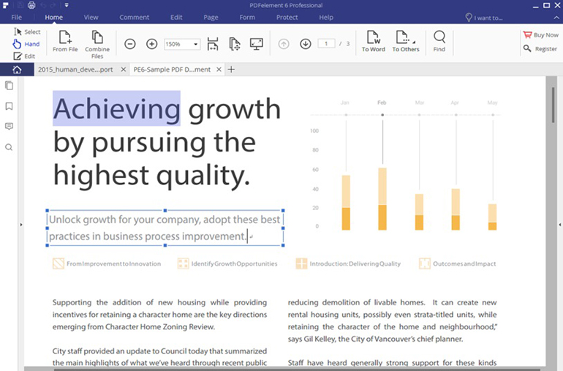Switch to the 2015_human_deve...port document tab
Image resolution: width=563 pixels, height=371 pixels.
[x=75, y=70]
